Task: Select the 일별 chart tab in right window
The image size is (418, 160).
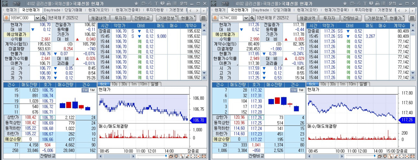Action: coord(363,84)
